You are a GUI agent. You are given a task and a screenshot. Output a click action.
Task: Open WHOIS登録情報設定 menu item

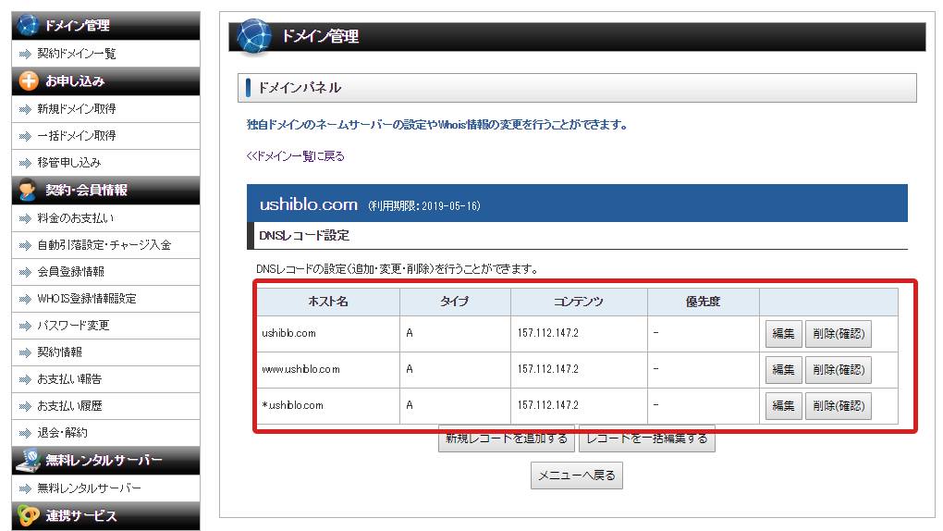pos(87,299)
